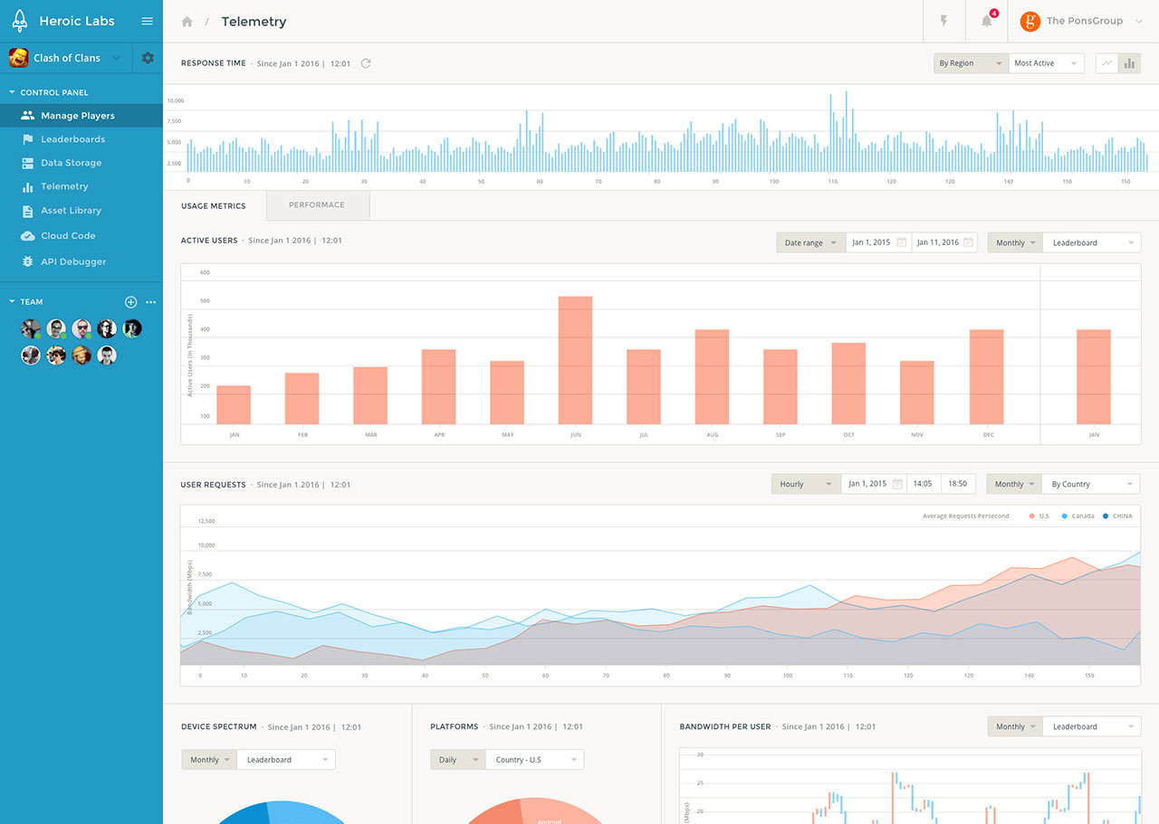The height and width of the screenshot is (824, 1159).
Task: Open settings gear next to Clash of Clans
Action: pos(148,58)
